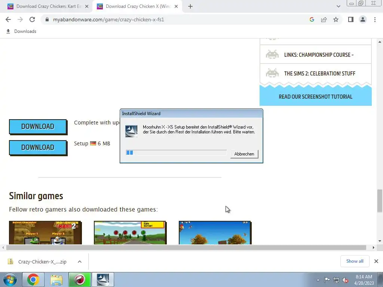Click the horizontal scrollbar thumb
This screenshot has width=383, height=287.
click(186, 247)
